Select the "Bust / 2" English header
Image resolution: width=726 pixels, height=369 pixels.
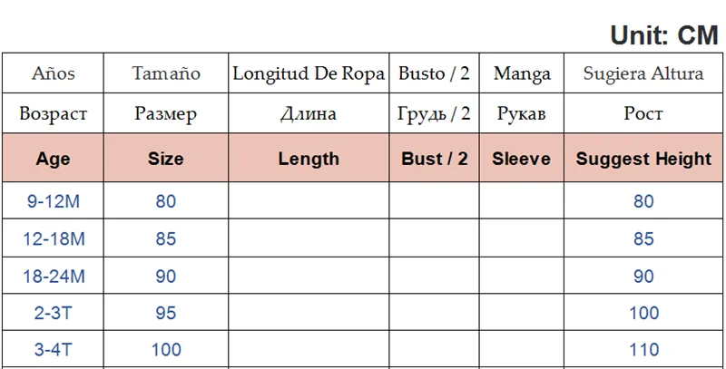(435, 159)
